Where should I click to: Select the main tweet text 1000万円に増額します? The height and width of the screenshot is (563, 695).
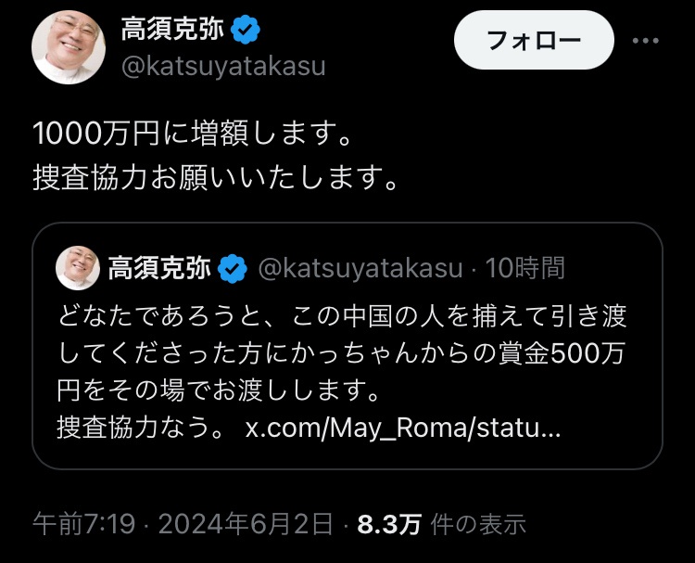(193, 133)
